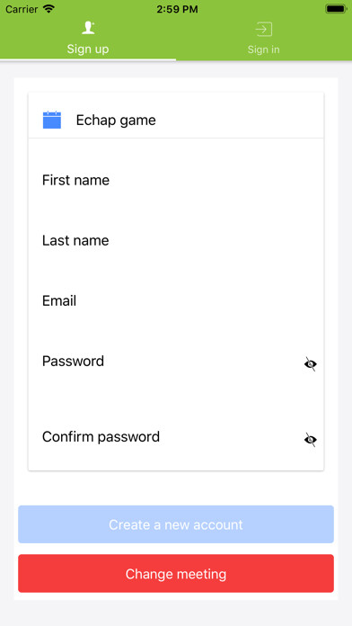
Task: Click the red Change meeting button
Action: pyautogui.click(x=176, y=574)
